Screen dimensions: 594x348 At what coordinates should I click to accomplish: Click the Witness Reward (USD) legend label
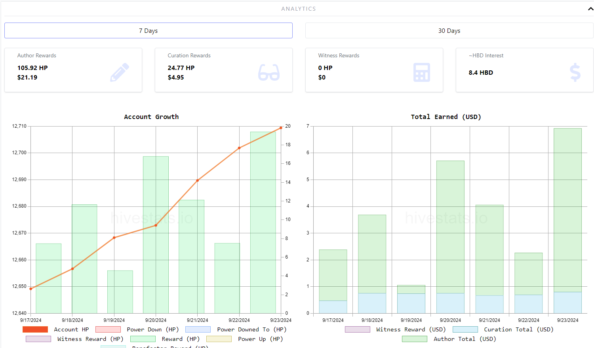(x=411, y=329)
